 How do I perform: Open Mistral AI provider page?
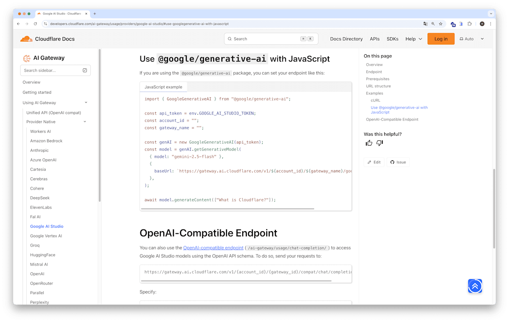pyautogui.click(x=39, y=264)
